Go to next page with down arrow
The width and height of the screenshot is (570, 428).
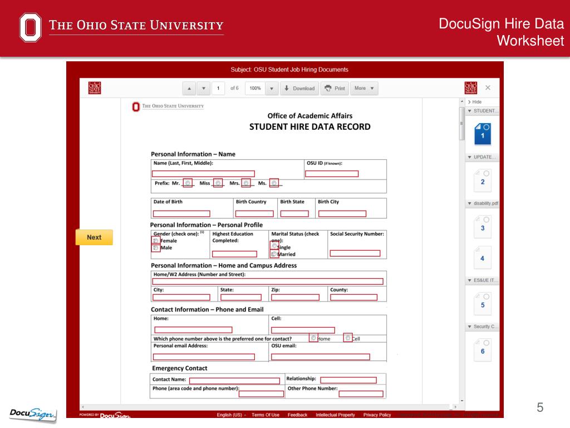point(204,89)
